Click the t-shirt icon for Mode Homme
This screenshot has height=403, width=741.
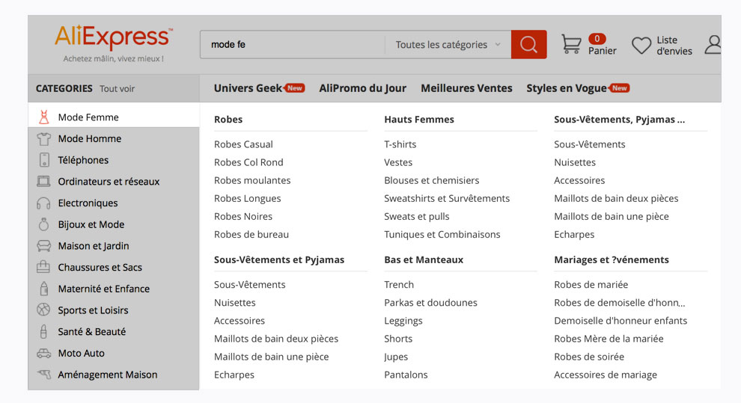[x=44, y=138]
